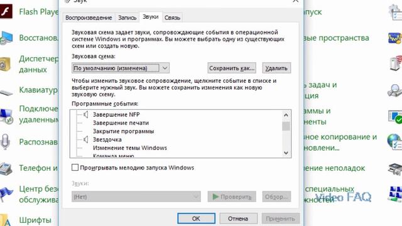
Task: Click the Security Center flag icon
Action: (x=6, y=194)
